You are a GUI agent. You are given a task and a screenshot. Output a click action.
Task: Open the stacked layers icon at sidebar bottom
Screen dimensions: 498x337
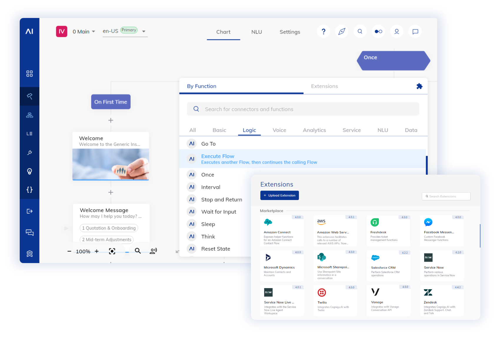[x=29, y=254]
